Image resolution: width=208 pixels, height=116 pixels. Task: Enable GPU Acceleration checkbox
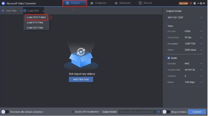[x=73, y=112]
